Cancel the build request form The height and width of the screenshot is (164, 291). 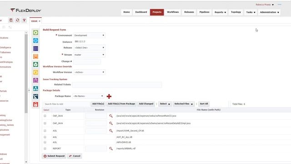[x=75, y=156]
